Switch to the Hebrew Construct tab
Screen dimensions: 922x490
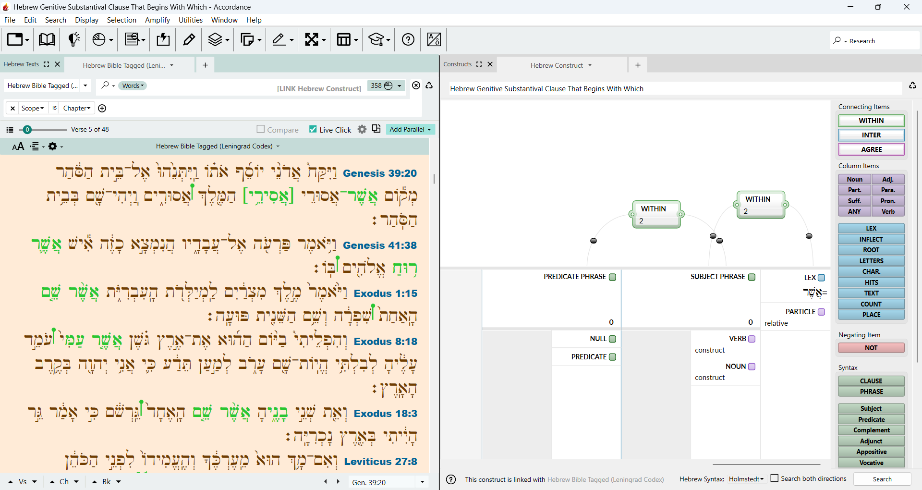click(x=561, y=65)
